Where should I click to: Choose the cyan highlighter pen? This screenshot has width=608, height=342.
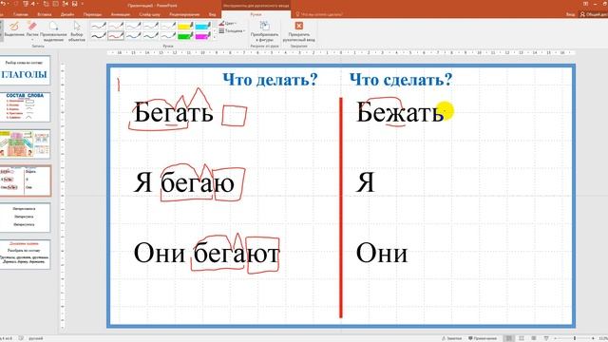pyautogui.click(x=202, y=26)
